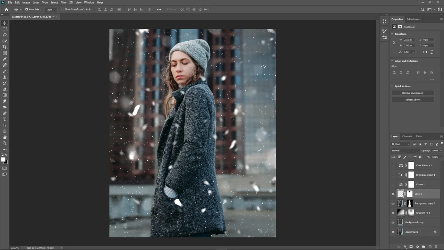Image resolution: width=444 pixels, height=250 pixels.
Task: Hide the Gradient Fill 1 layer
Action: 393,213
